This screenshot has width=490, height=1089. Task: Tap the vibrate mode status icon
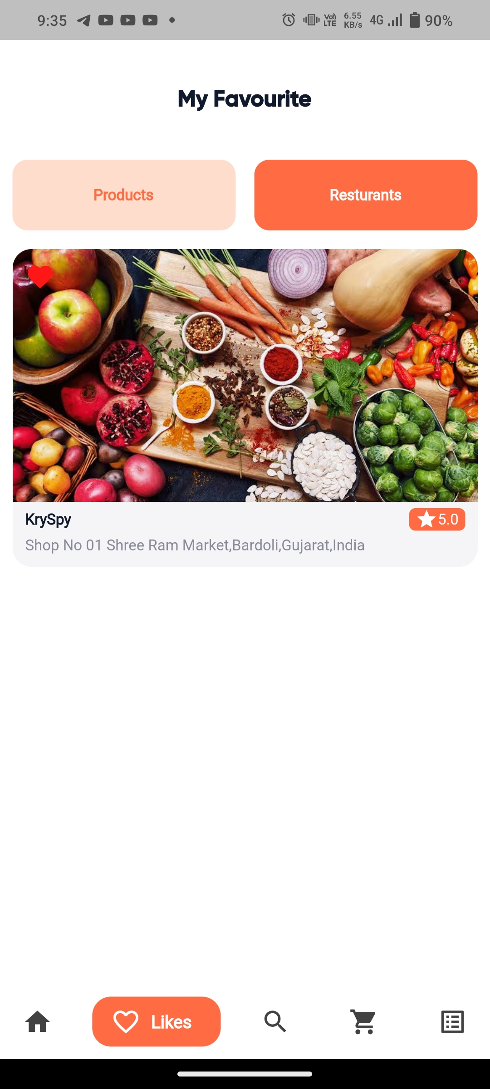pos(311,20)
